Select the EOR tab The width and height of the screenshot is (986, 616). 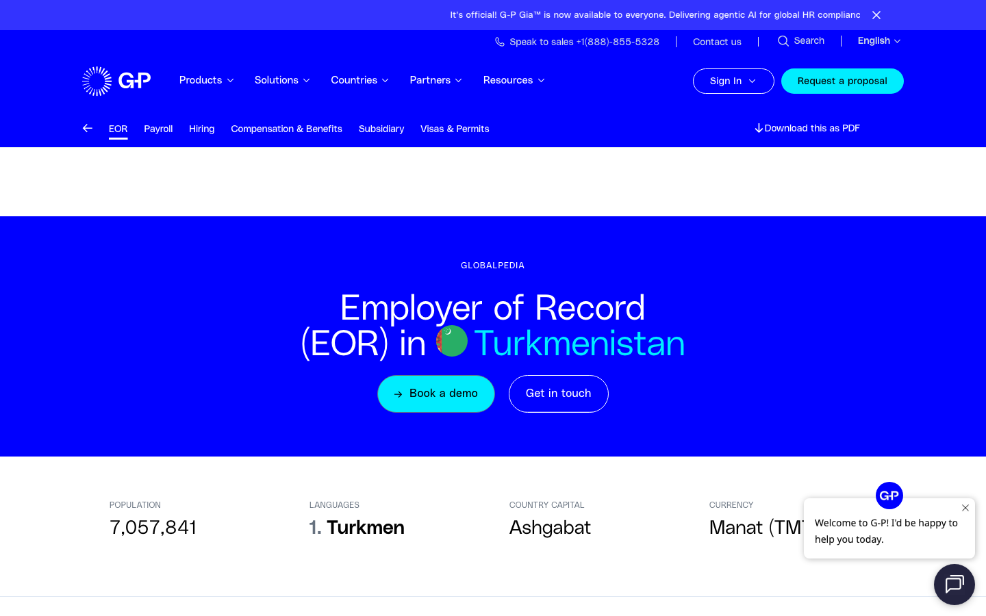pyautogui.click(x=118, y=129)
